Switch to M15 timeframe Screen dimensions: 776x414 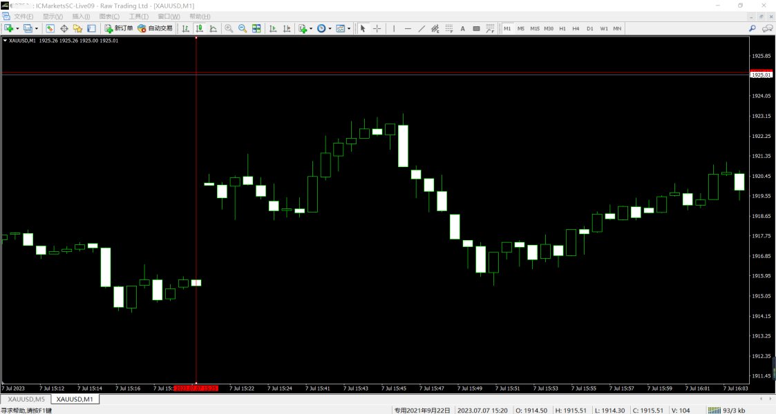coord(535,29)
